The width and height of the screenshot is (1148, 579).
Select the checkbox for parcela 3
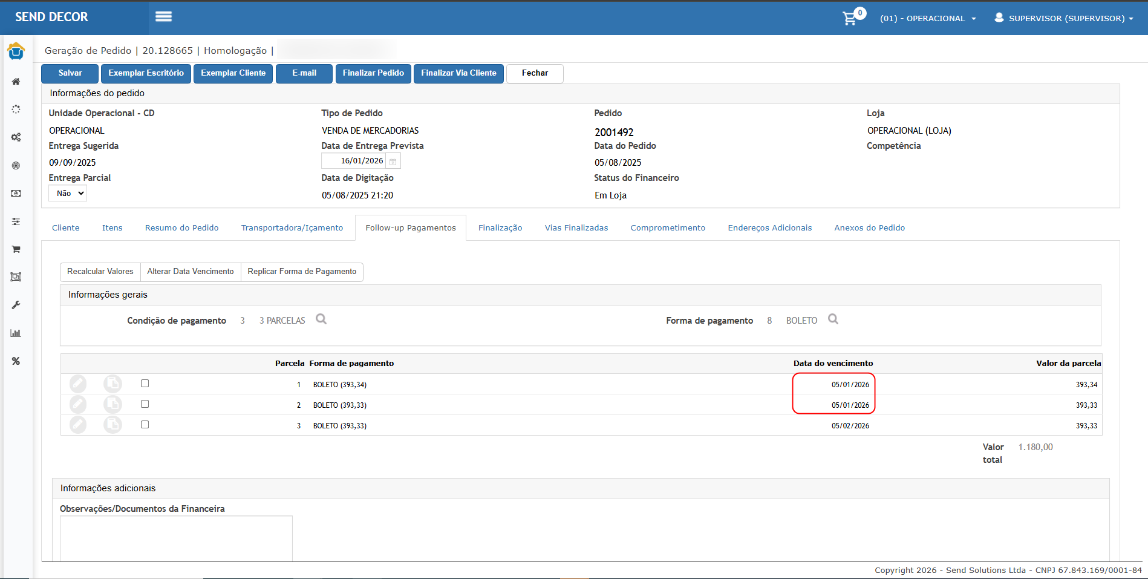tap(145, 425)
